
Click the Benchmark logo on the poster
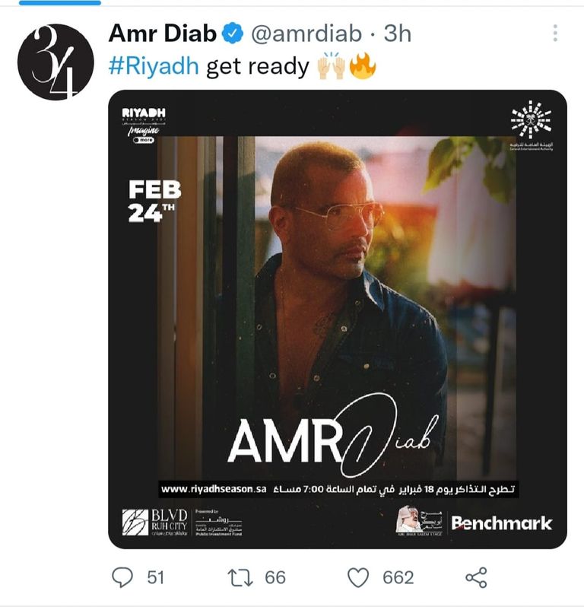[502, 523]
